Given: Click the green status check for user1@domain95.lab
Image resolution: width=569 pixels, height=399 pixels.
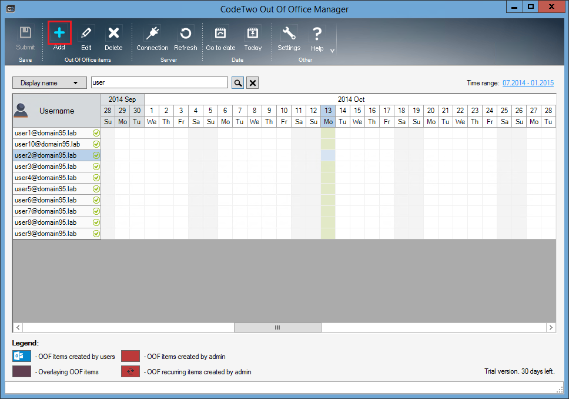Looking at the screenshot, I should tap(96, 133).
